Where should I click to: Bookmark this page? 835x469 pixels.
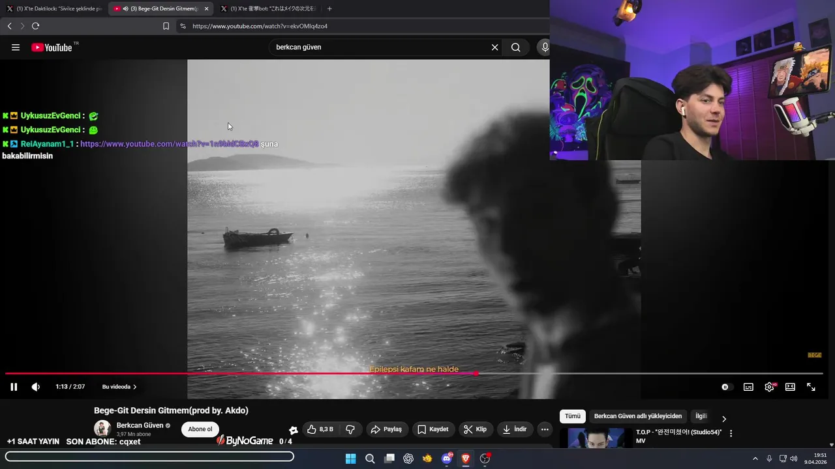(166, 26)
